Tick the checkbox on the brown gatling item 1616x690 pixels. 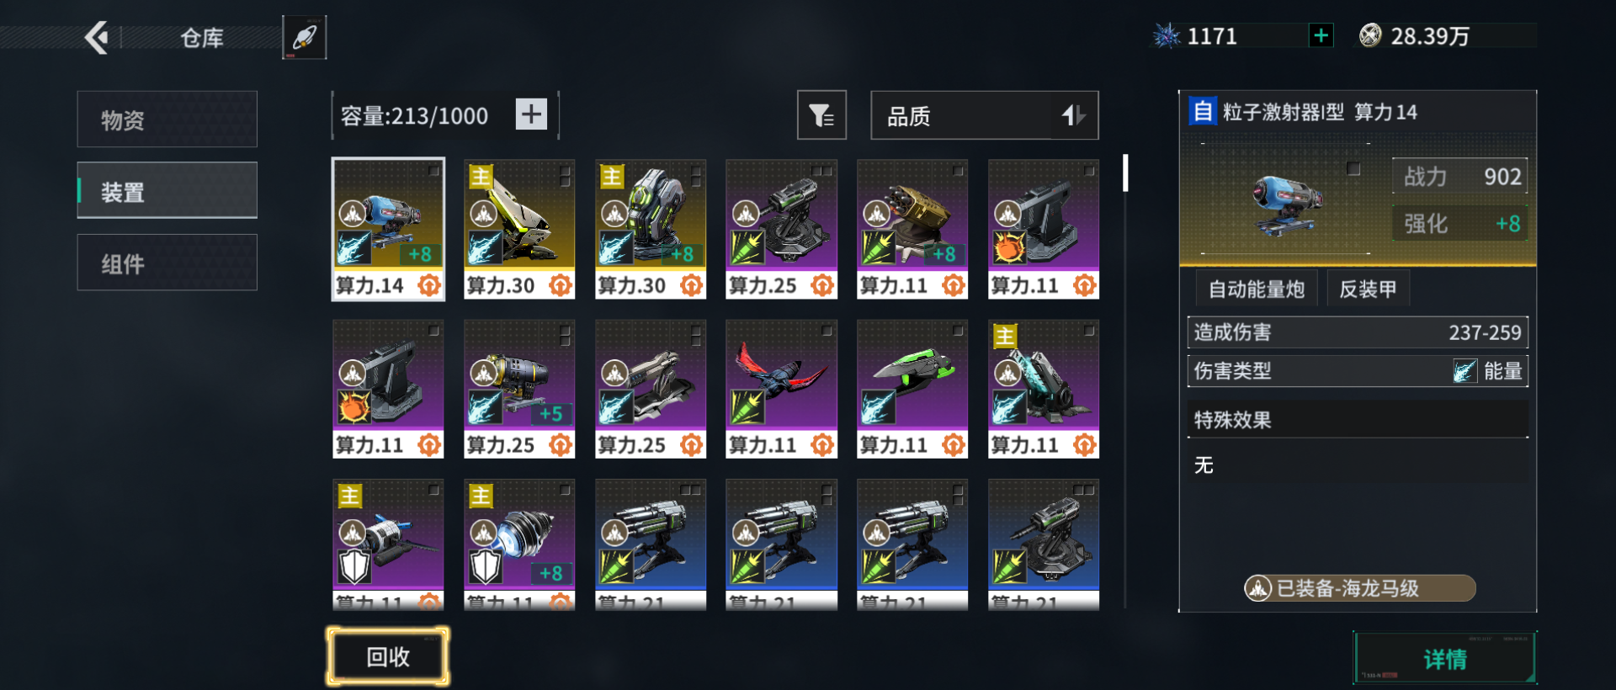click(x=958, y=171)
